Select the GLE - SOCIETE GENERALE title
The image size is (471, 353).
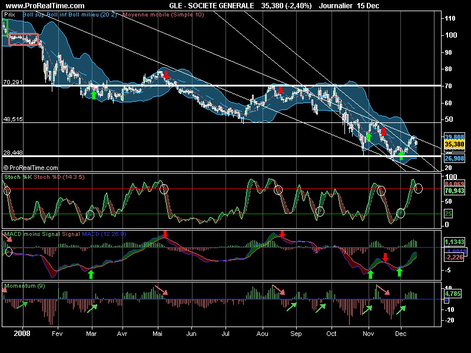click(x=211, y=6)
